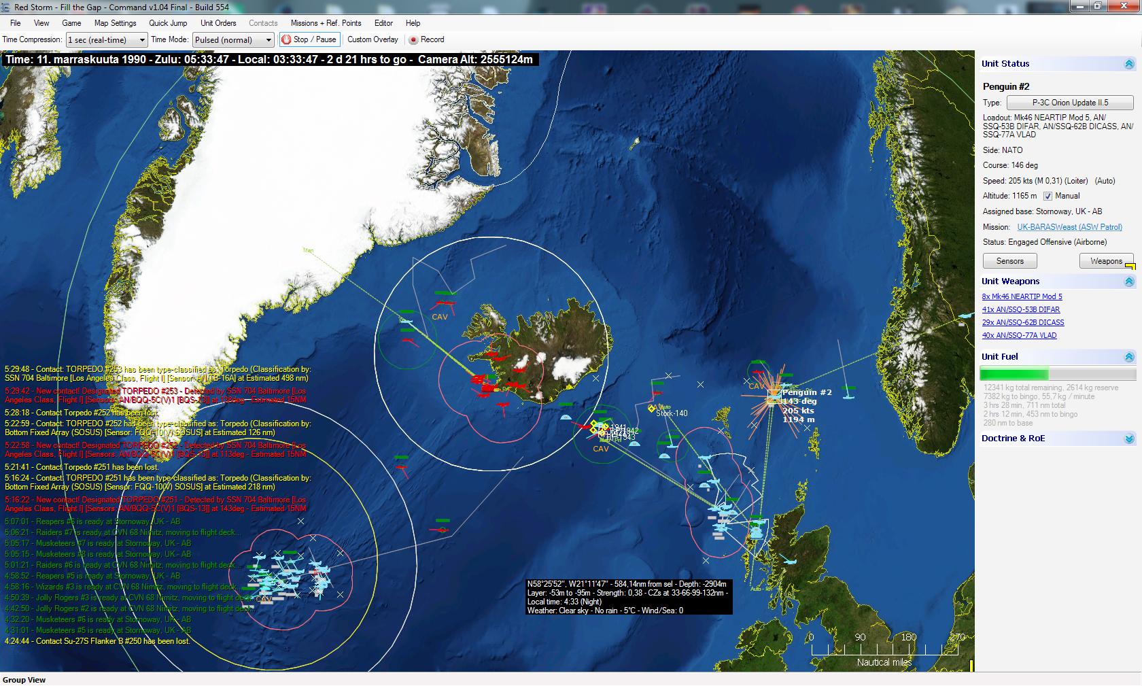Open the Time Mode dropdown
Image resolution: width=1142 pixels, height=686 pixels.
point(233,40)
